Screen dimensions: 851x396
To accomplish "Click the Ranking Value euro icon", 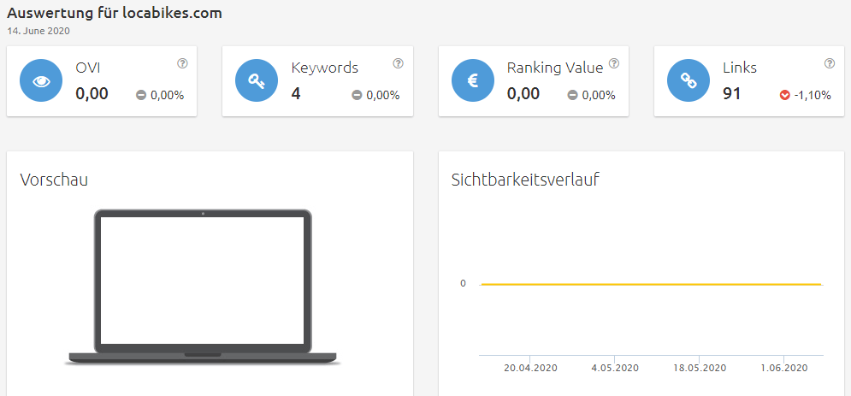I will (x=473, y=81).
